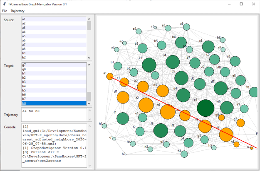Image resolution: width=260 pixels, height=171 pixels.
Task: Open the File menu
Action: click(4, 10)
